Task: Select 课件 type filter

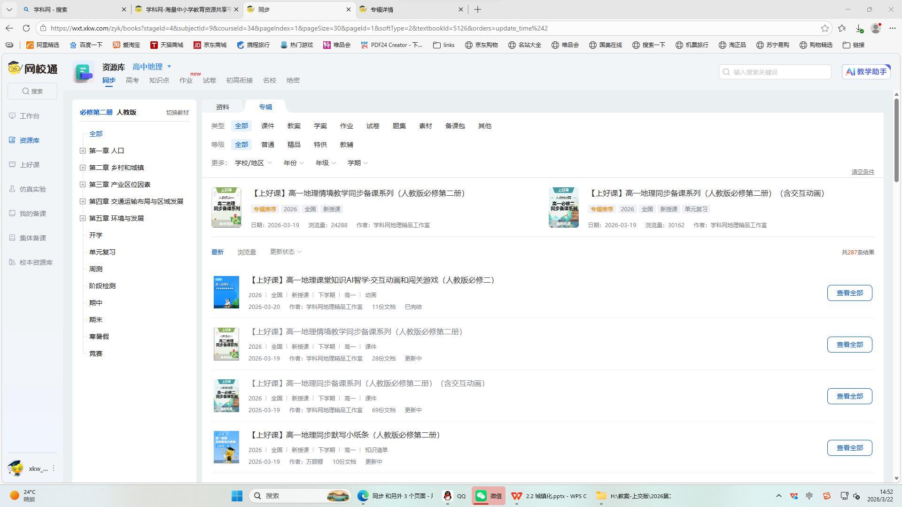Action: [x=267, y=126]
